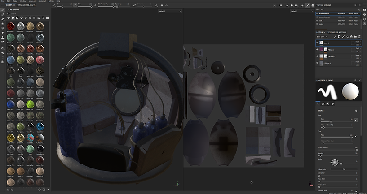Open 2D viewport Material dropdown
Image resolution: width=367 pixels, height=194 pixels.
(302, 11)
